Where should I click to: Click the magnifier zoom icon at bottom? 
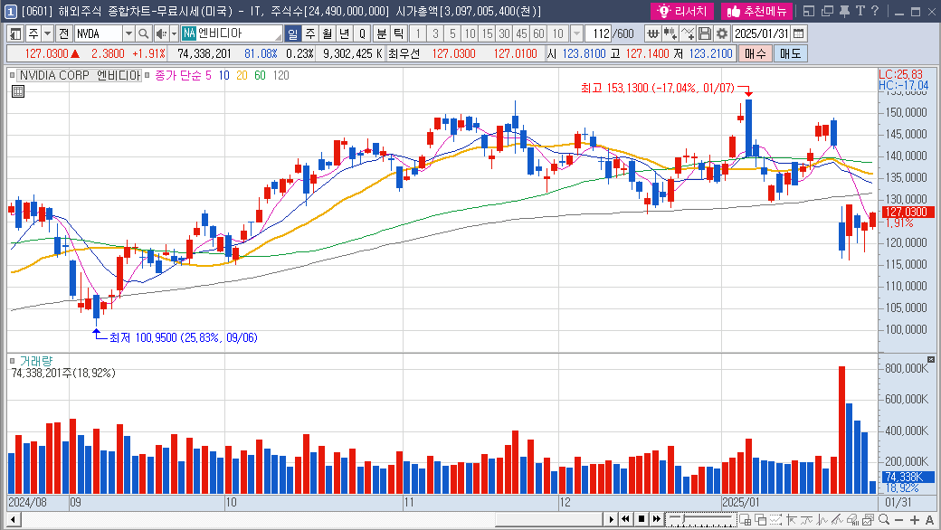[x=883, y=519]
